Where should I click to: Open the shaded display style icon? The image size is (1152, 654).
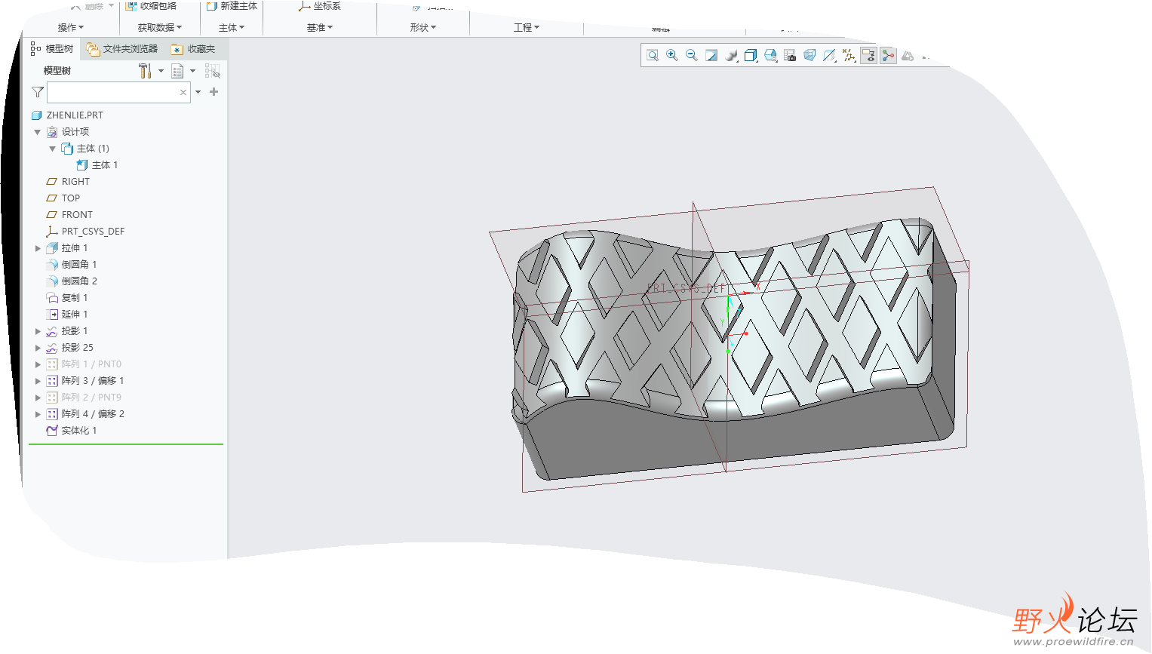coord(731,56)
